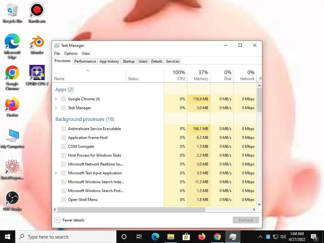The image size is (324, 243).
Task: Select the Microsoft Network Realtime Ins... row
Action: [x=154, y=164]
